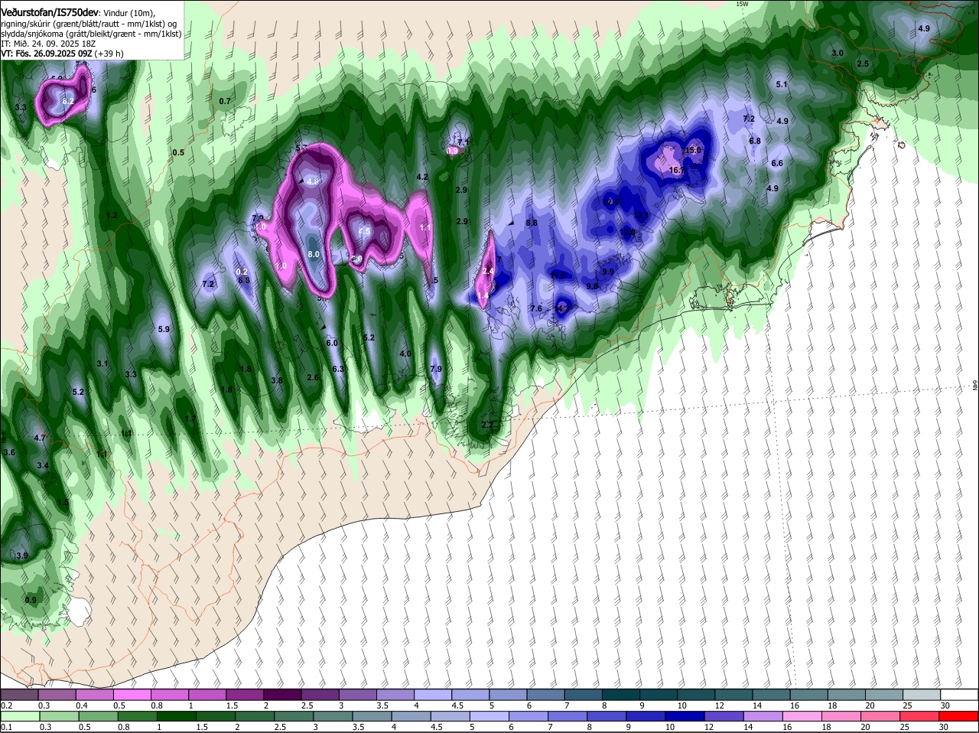Image resolution: width=979 pixels, height=733 pixels.
Task: Click the white 30 swatch ending the upper legend row
Action: [x=960, y=694]
